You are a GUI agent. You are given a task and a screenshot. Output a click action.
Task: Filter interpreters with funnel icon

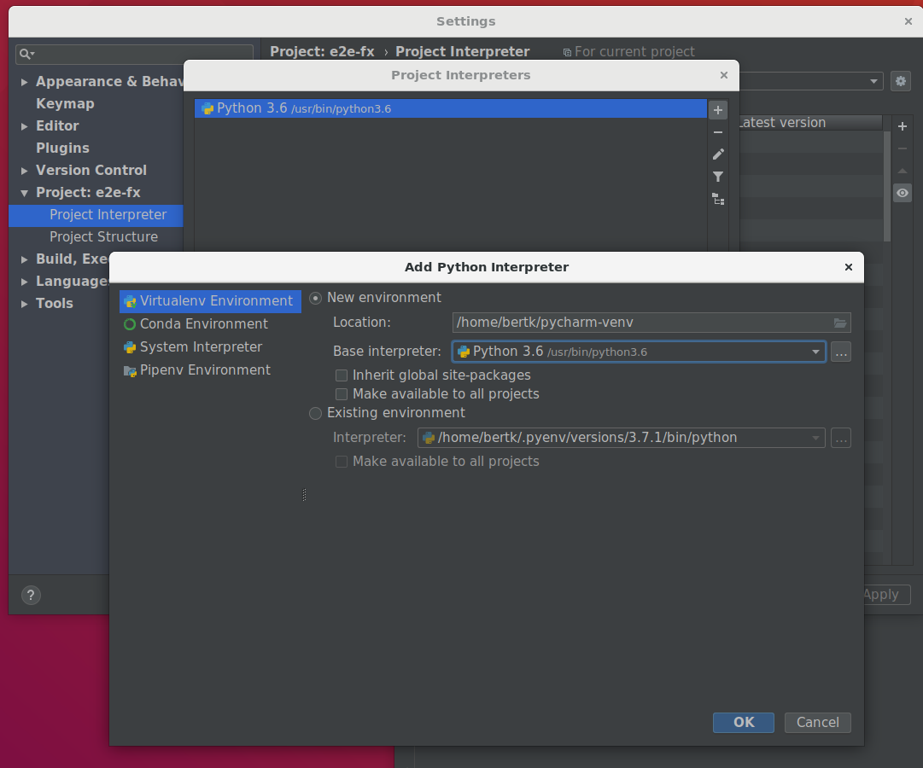pyautogui.click(x=718, y=177)
